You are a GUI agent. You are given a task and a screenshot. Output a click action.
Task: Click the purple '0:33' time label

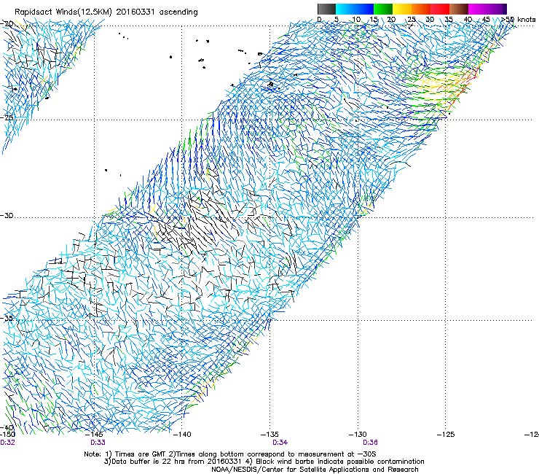(x=98, y=443)
